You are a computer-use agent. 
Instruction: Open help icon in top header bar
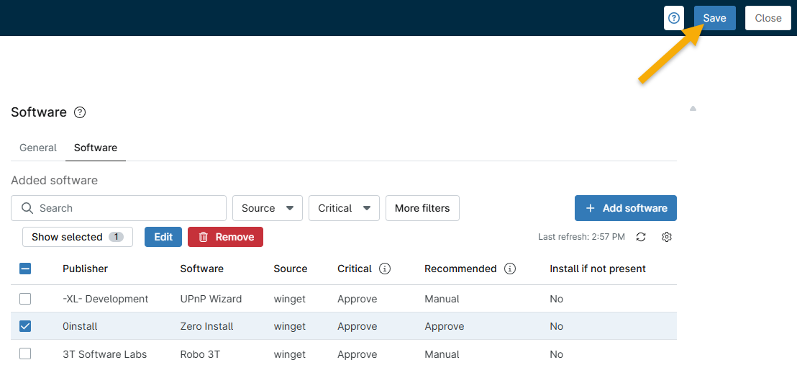tap(673, 18)
